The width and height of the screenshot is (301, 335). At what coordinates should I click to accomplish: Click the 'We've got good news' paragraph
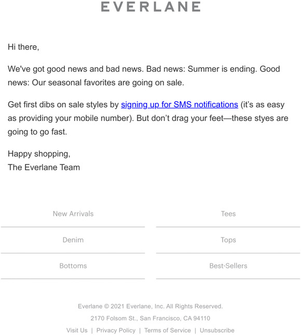(144, 76)
